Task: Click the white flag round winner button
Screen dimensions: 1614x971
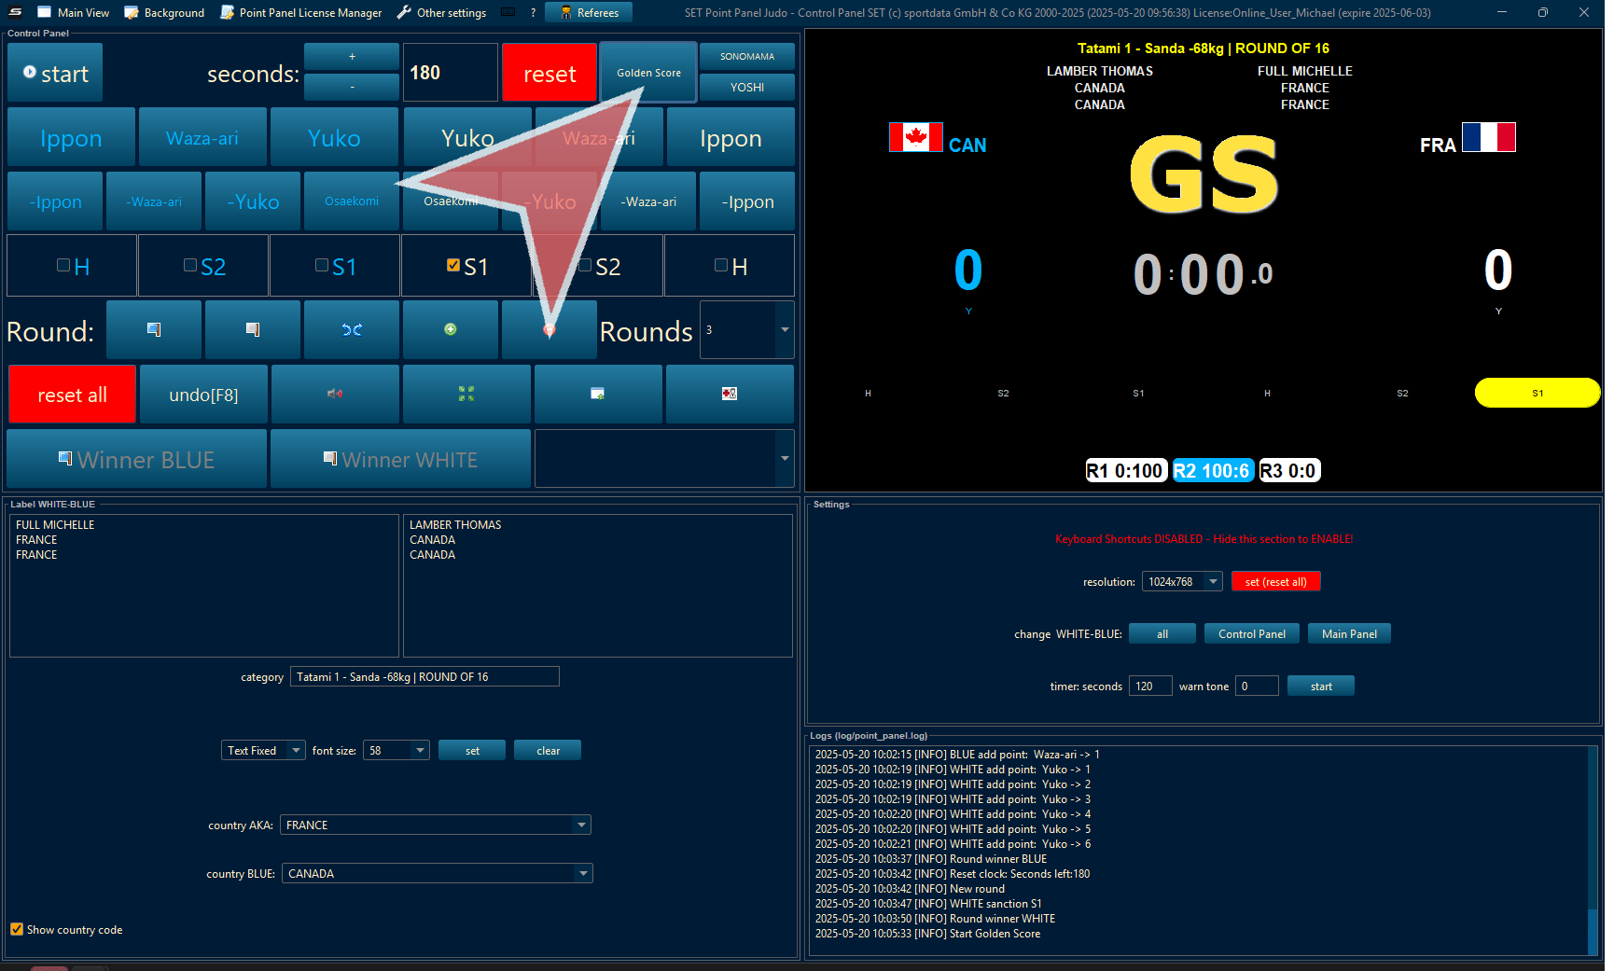Action: pyautogui.click(x=253, y=329)
